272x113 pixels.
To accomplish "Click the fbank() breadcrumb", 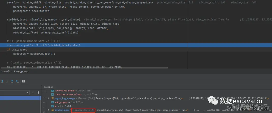I will [x=6, y=71].
